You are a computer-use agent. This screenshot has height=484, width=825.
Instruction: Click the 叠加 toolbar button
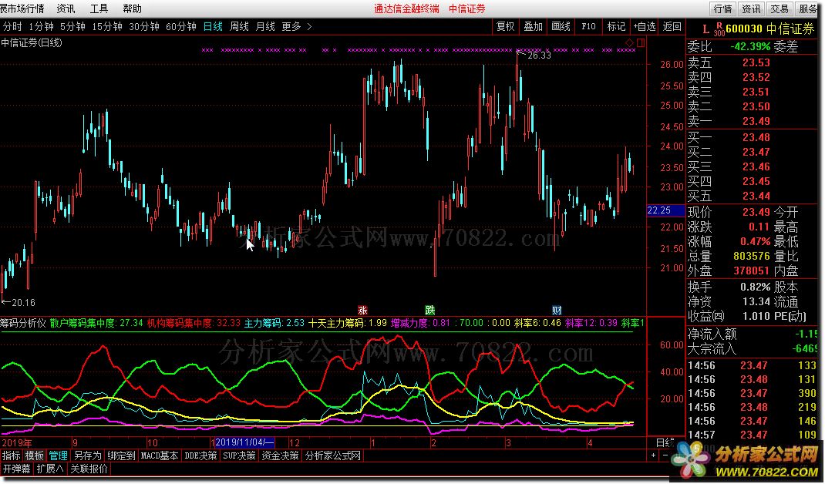point(533,26)
